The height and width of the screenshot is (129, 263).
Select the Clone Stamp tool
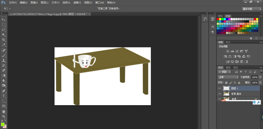pos(4,60)
